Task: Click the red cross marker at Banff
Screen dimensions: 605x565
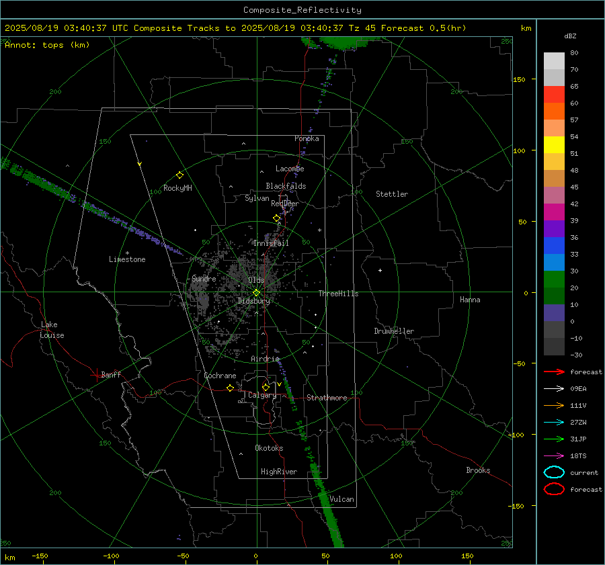Action: point(96,375)
